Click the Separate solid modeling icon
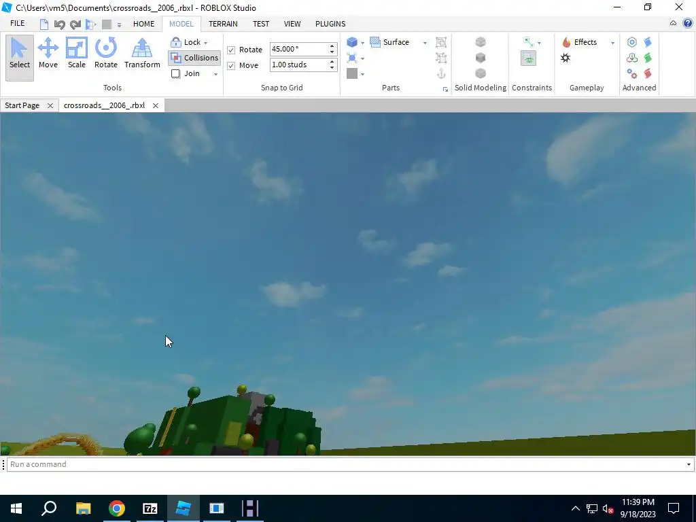This screenshot has height=522, width=696. (481, 73)
